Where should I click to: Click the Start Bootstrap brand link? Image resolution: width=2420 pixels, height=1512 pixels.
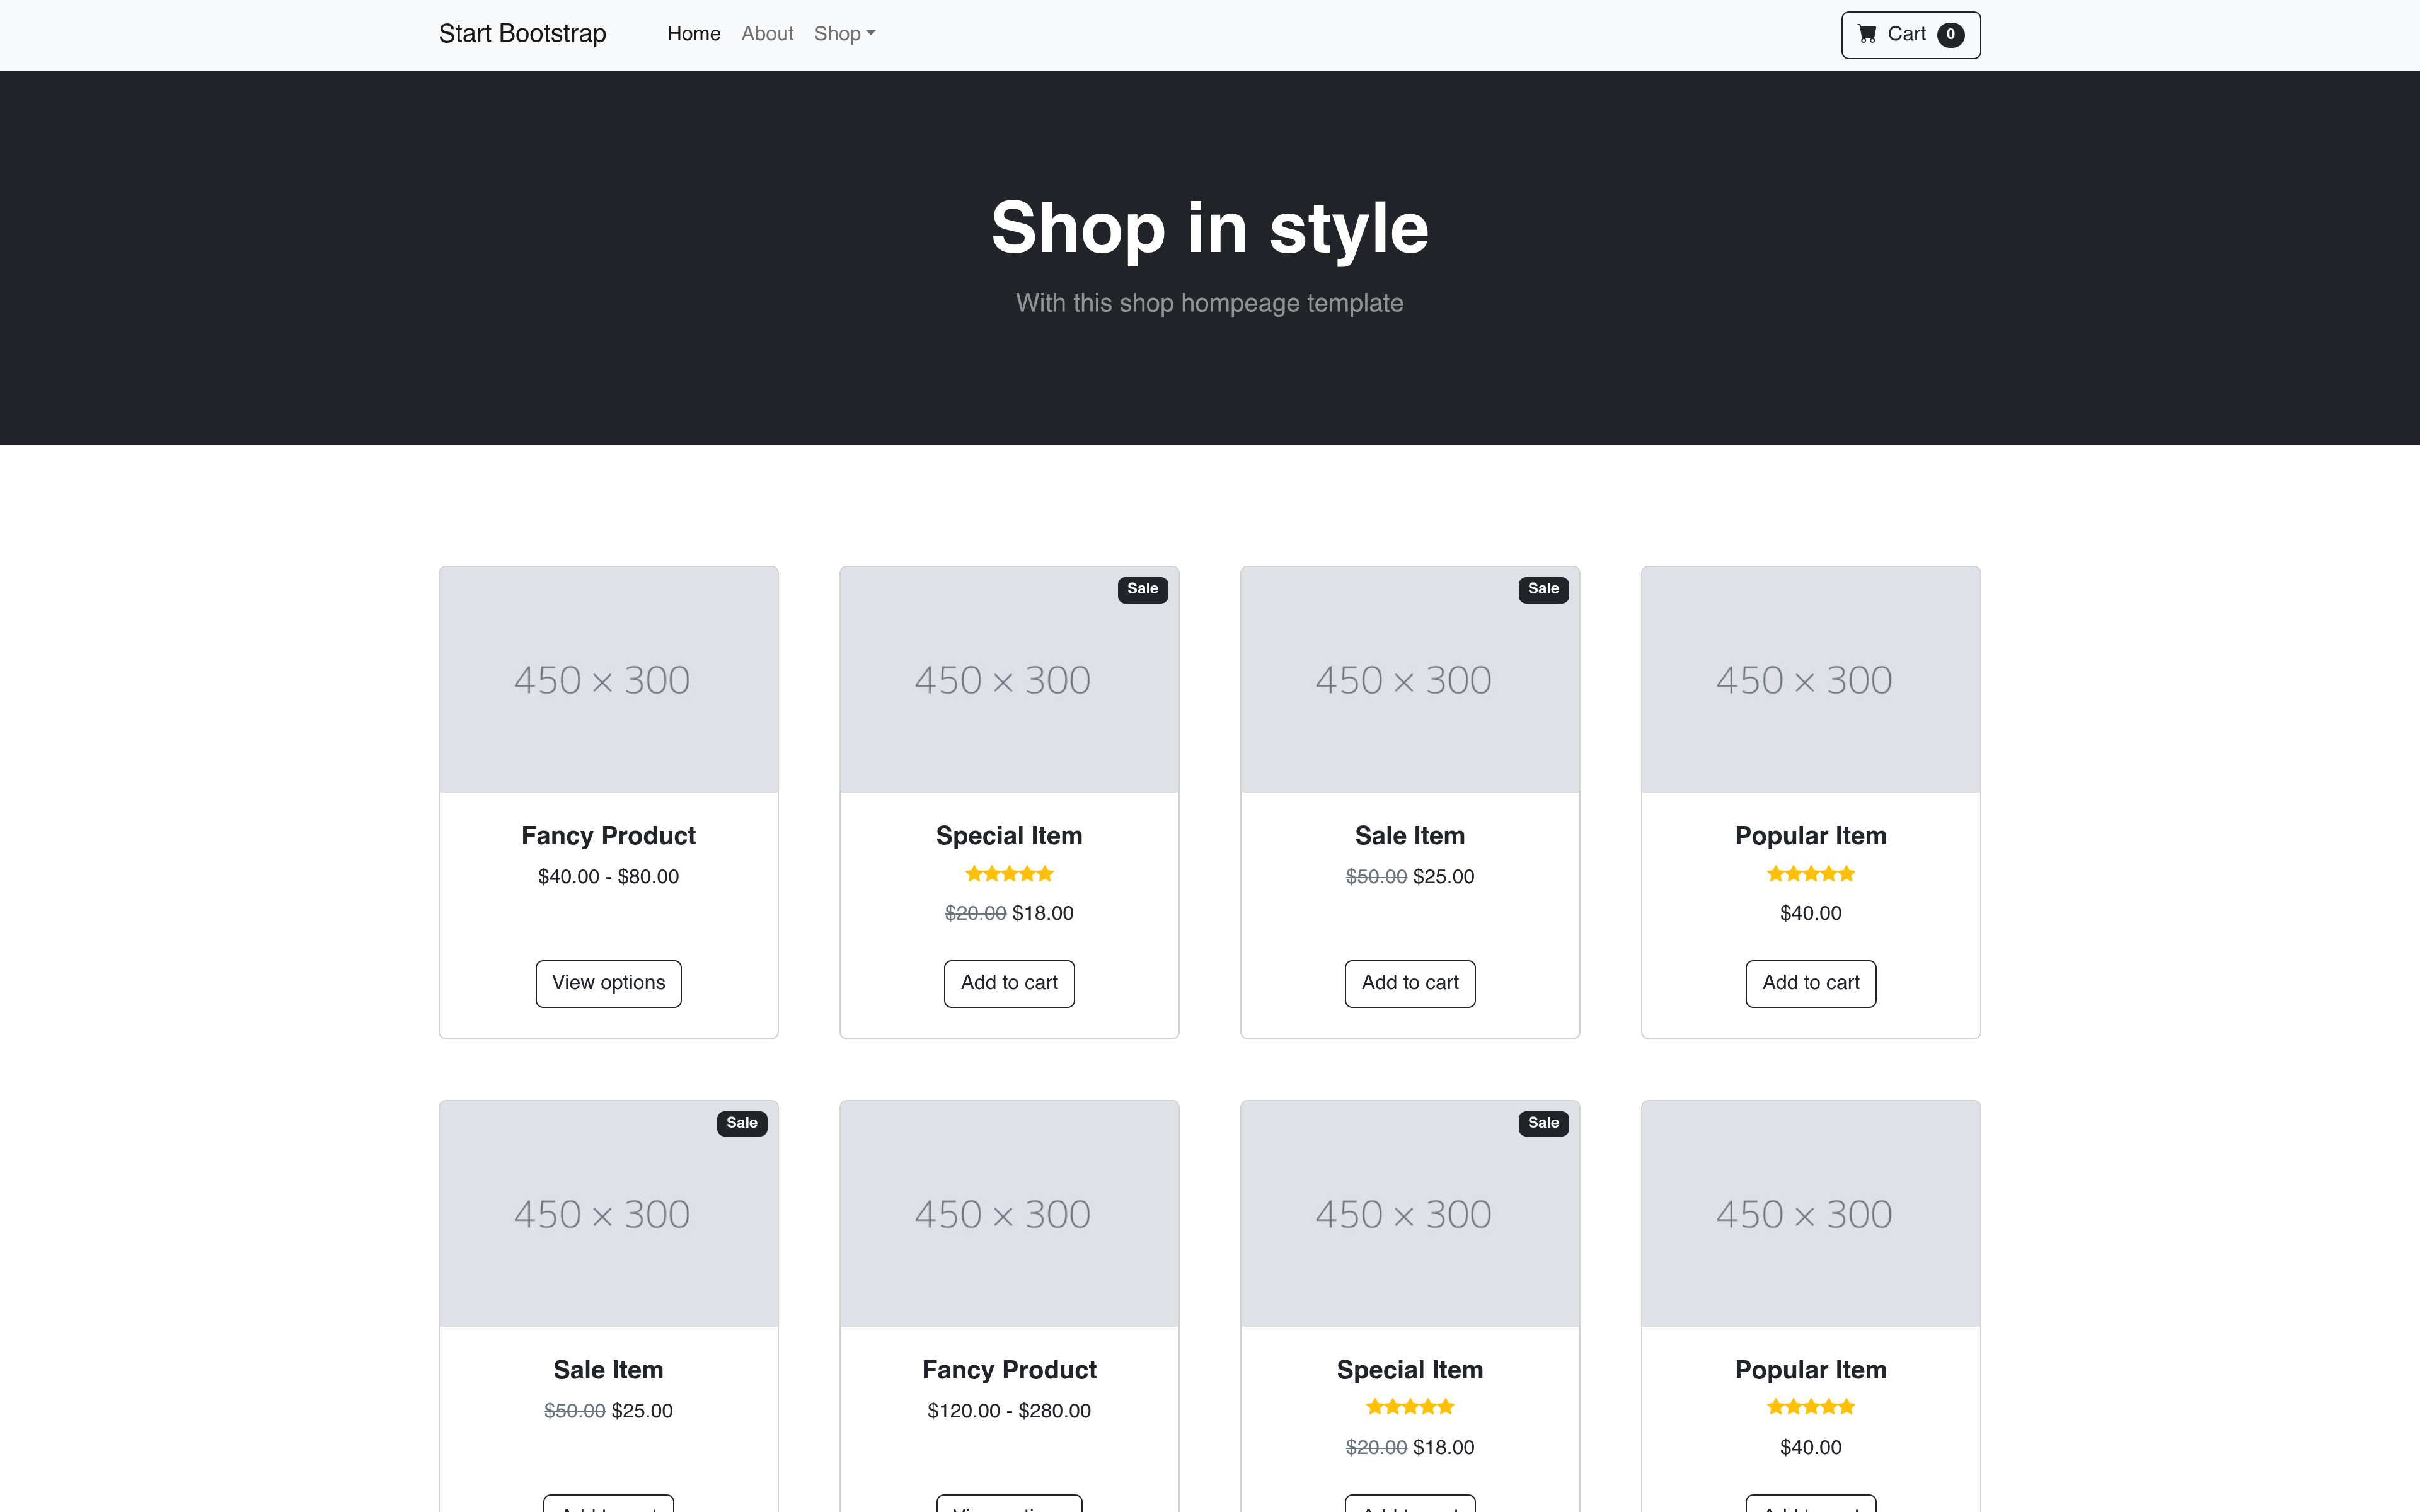click(x=522, y=34)
